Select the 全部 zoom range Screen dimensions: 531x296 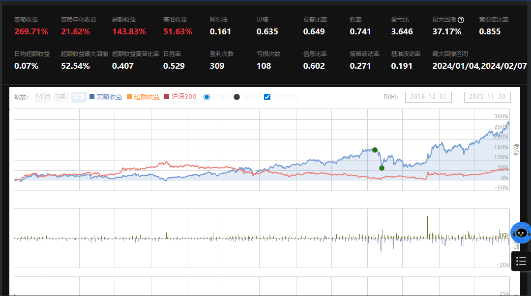click(78, 97)
